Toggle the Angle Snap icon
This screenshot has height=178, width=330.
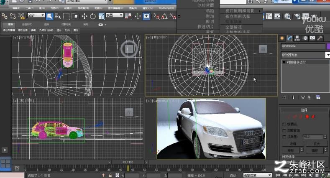pos(164,16)
